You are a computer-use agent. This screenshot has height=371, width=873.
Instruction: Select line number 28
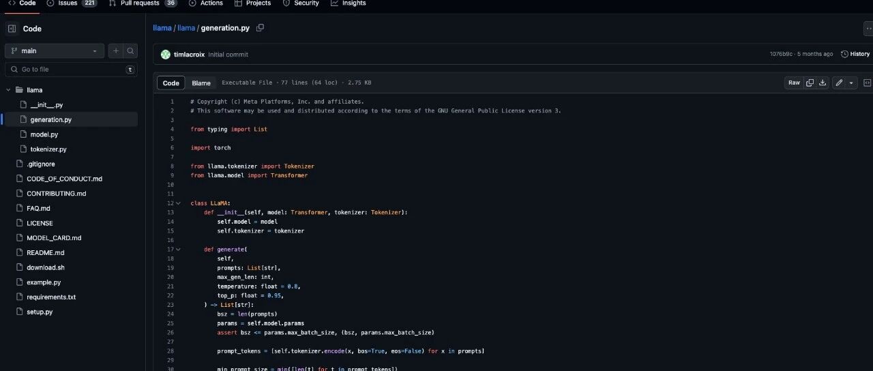point(171,351)
